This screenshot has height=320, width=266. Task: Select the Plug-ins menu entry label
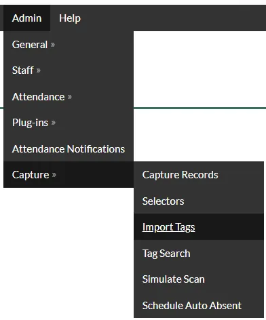coord(30,123)
